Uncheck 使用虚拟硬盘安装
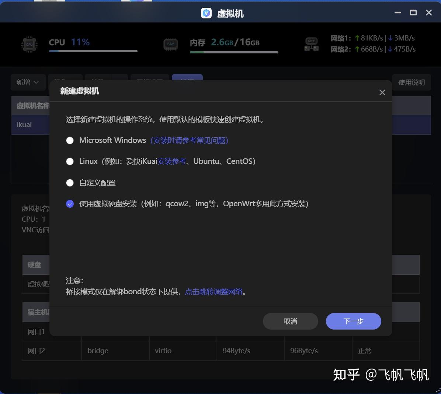The width and height of the screenshot is (441, 394). tap(70, 203)
